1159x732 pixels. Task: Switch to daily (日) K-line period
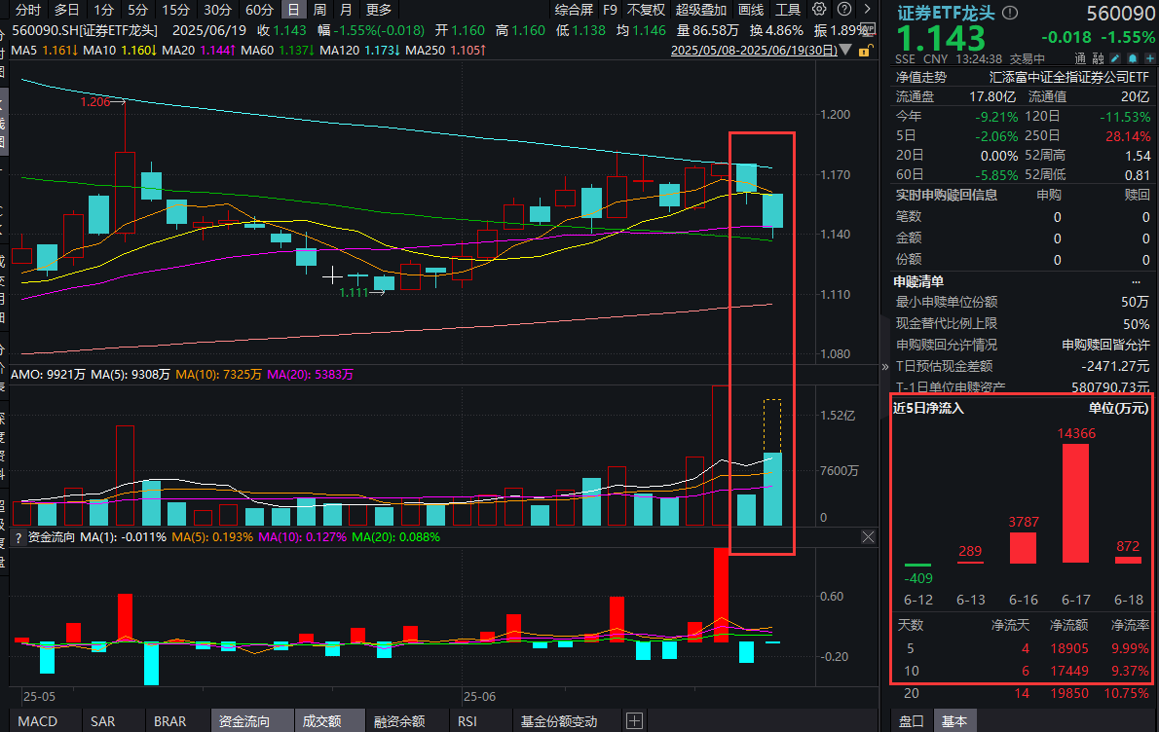pos(293,10)
